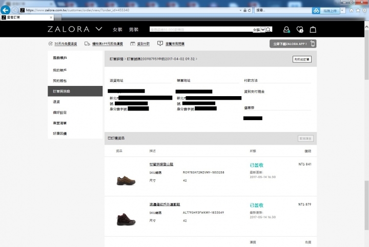Open the 女裝 search category dropdown
Screen dimensions: 369x247
tap(259, 30)
